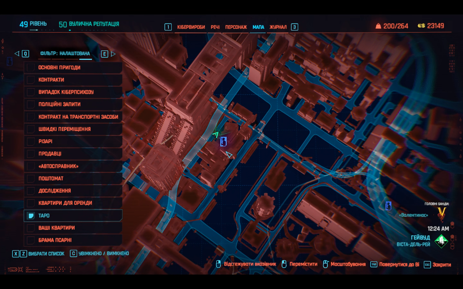Select the tarot card marker near the «Валентинос» label

tap(388, 206)
